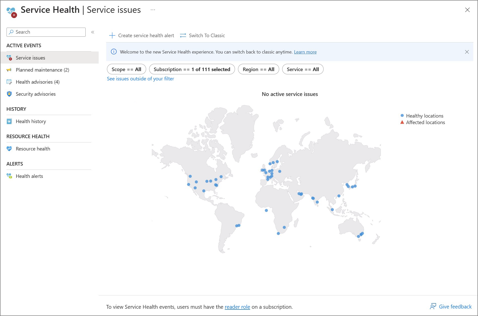Image resolution: width=478 pixels, height=316 pixels.
Task: Click the No active service issues text
Action: [290, 94]
